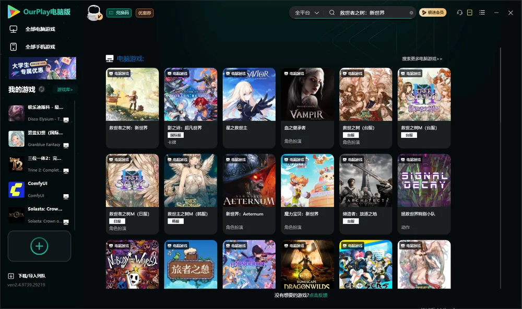Select 碧蓝幻想 Granblue Fantasy in my games
522x309 pixels.
pos(39,138)
